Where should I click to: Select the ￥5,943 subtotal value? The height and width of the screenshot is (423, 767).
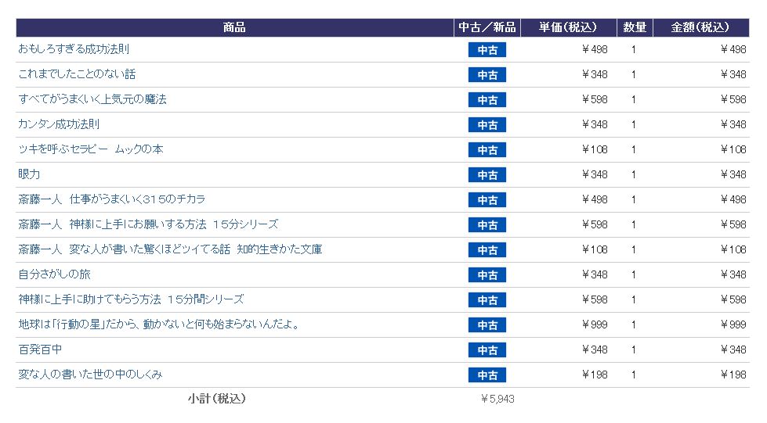(497, 399)
